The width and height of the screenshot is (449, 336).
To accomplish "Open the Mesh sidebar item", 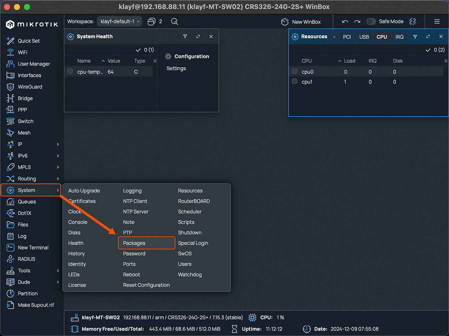I will point(24,133).
